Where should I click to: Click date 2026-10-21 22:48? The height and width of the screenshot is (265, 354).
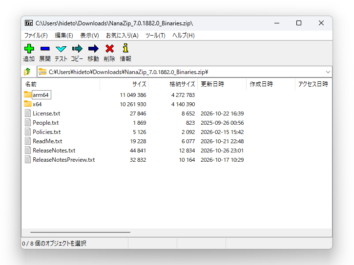click(x=222, y=141)
